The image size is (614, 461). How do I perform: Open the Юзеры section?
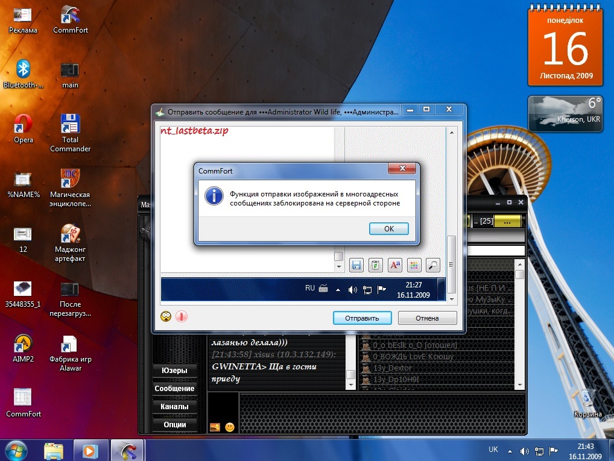click(x=174, y=370)
